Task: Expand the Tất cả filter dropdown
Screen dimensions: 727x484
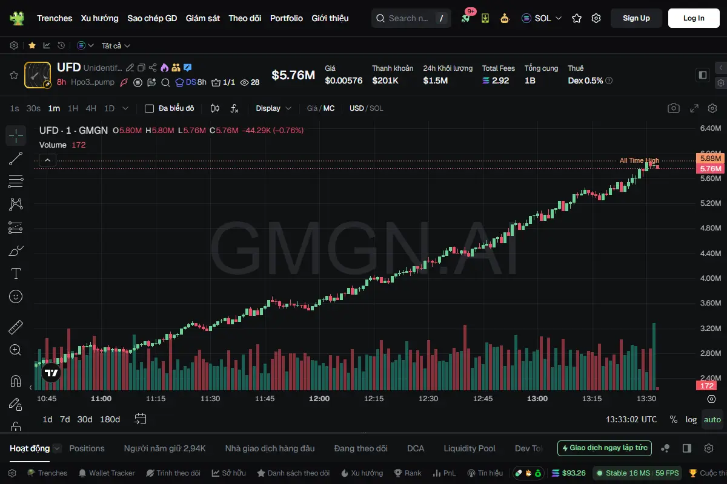Action: point(116,45)
